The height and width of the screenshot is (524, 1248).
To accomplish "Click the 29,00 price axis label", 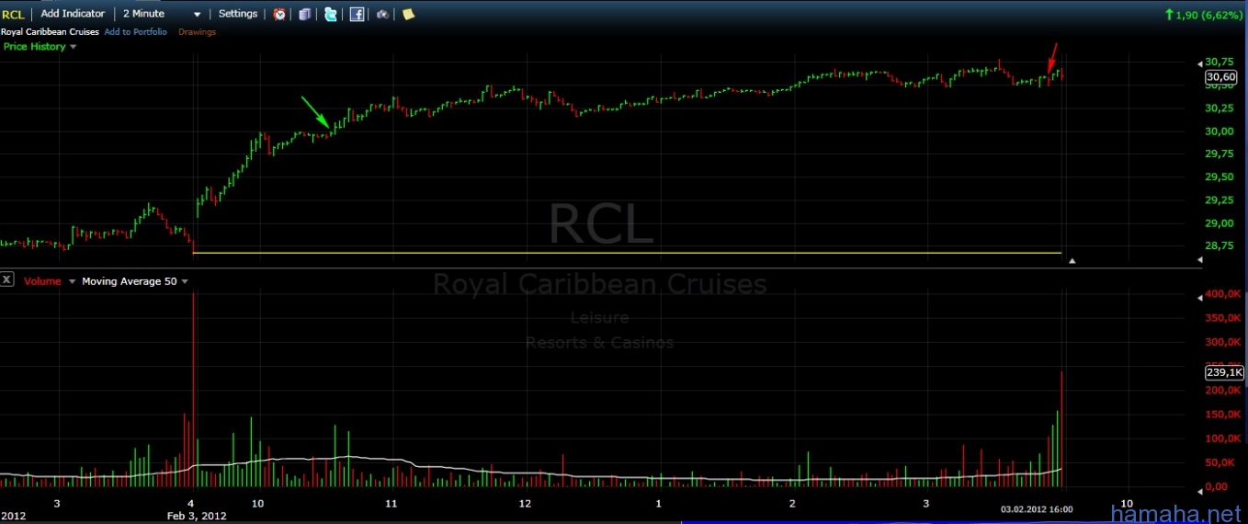I will coord(1220,223).
